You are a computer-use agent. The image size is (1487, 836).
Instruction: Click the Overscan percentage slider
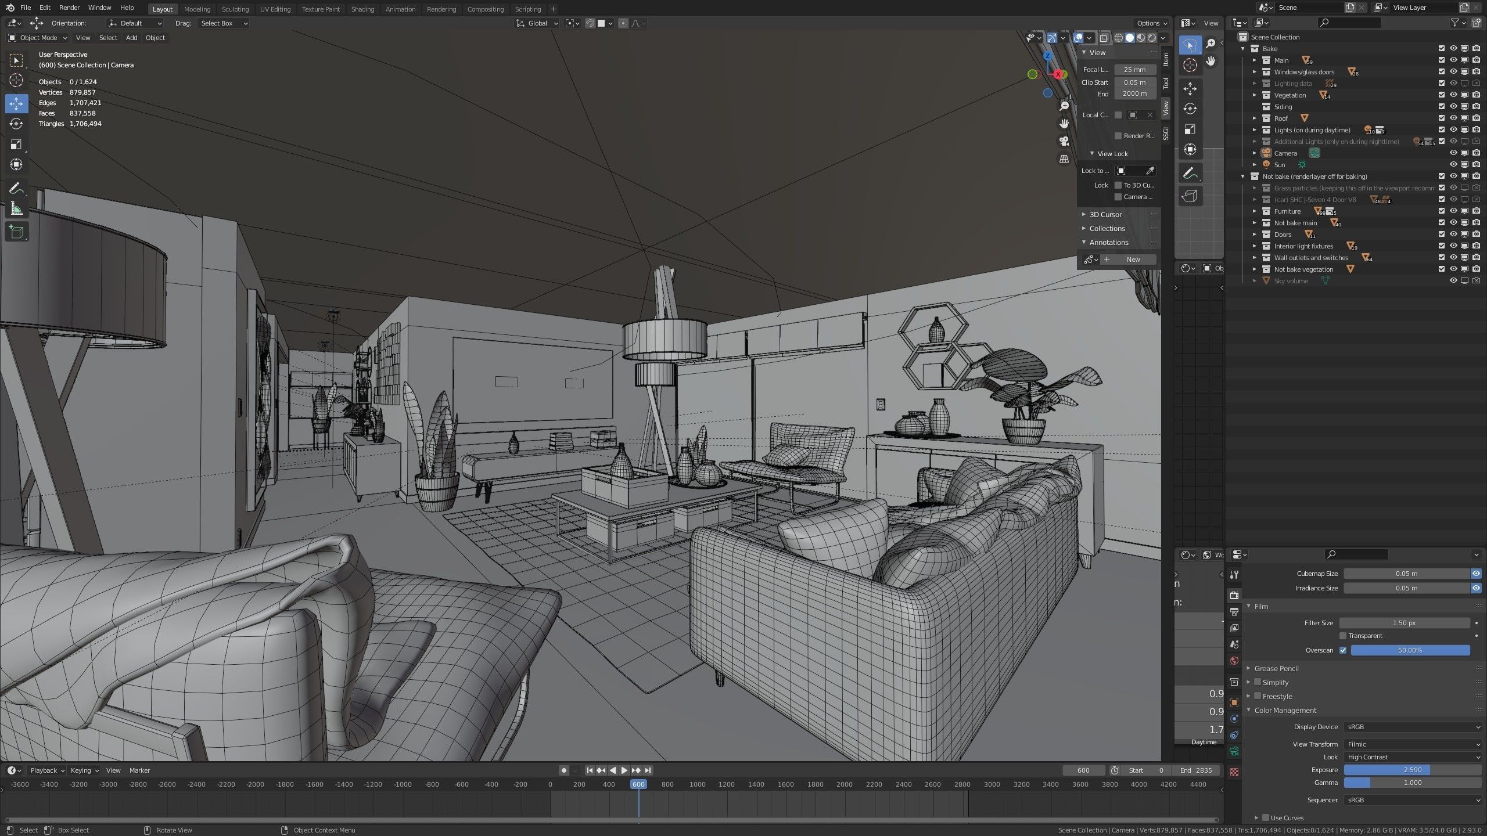pos(1410,650)
